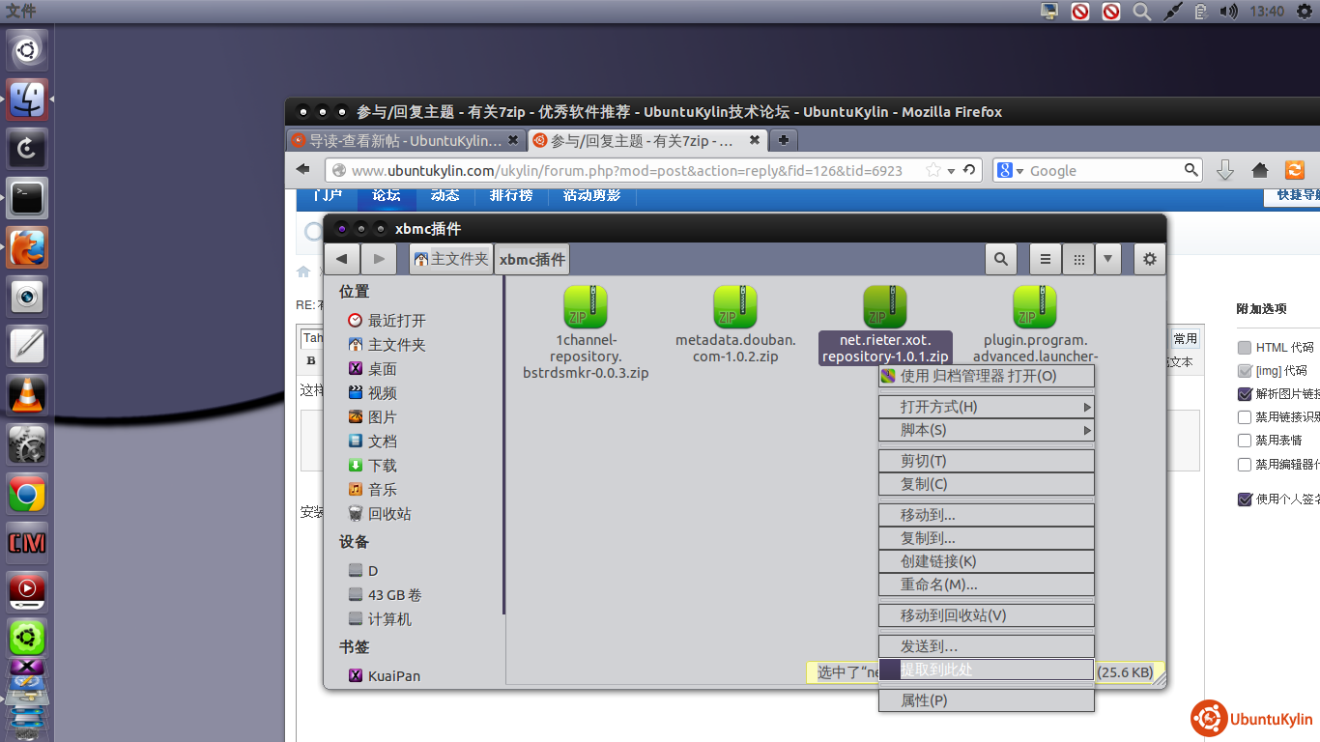This screenshot has width=1320, height=742.
Task: Launch VLC media player from the dock
Action: pos(27,394)
